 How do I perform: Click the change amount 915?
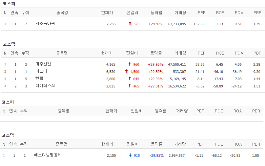click(x=137, y=155)
